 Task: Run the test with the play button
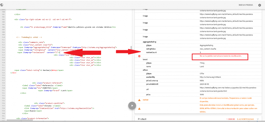pos(132,106)
